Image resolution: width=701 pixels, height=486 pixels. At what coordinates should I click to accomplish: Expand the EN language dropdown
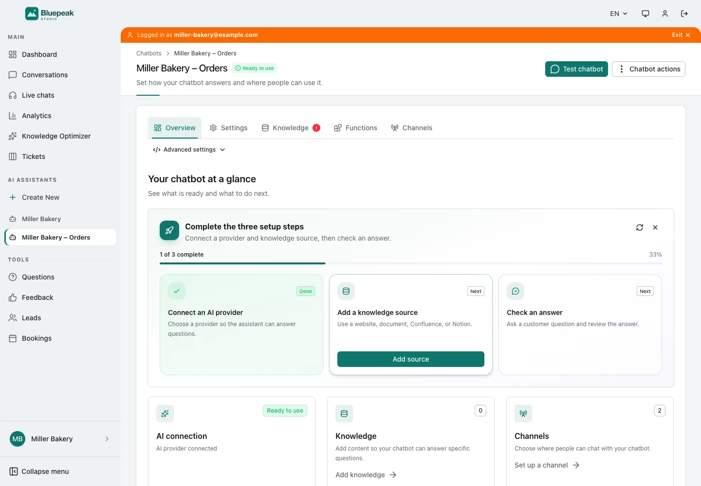coord(619,14)
